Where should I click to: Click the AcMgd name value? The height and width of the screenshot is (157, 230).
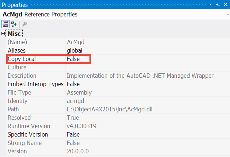click(x=76, y=42)
